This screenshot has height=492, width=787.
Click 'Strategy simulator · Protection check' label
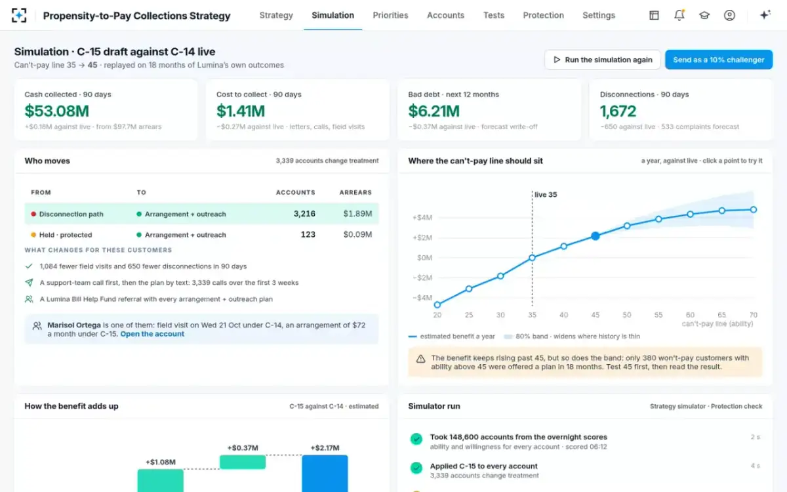tap(706, 406)
